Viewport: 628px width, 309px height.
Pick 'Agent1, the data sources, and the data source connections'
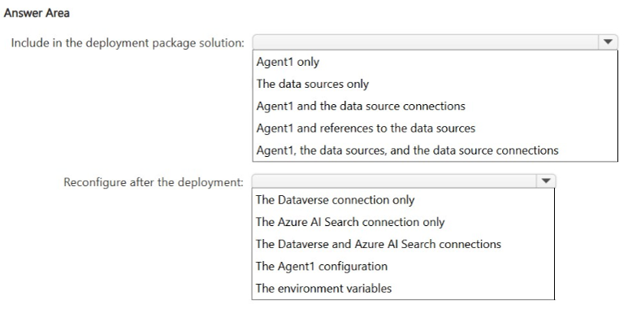point(435,150)
